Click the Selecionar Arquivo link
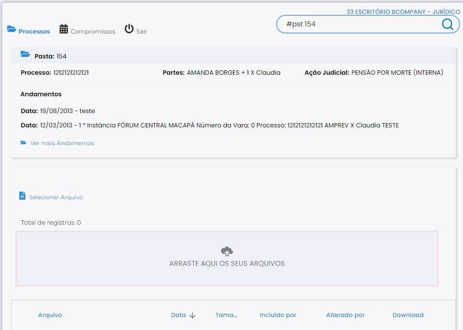This screenshot has height=330, width=463. [x=56, y=197]
